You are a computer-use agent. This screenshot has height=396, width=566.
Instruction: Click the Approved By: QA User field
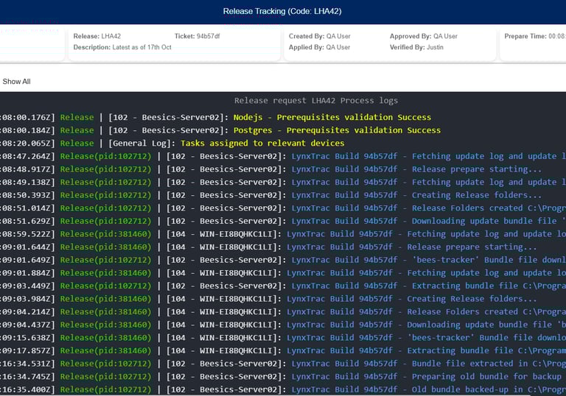(x=424, y=36)
